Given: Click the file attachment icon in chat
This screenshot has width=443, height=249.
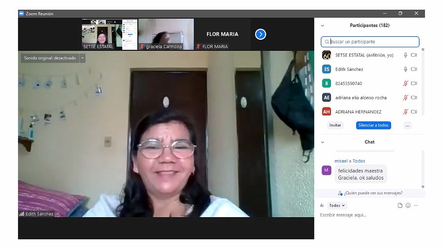Looking at the screenshot, I should pyautogui.click(x=400, y=206).
